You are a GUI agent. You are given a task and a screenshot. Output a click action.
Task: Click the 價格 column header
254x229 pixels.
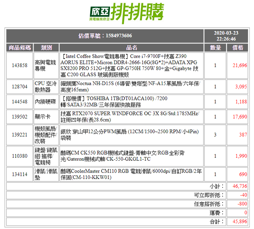coord(237,48)
